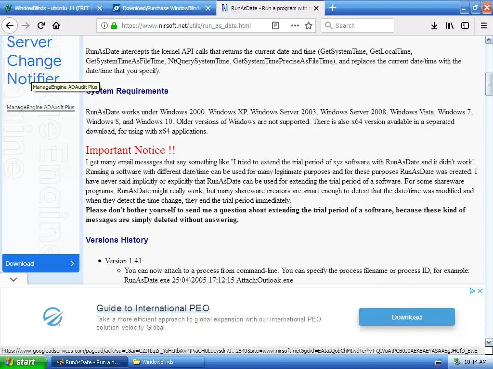The width and height of the screenshot is (493, 369).
Task: Click the System Requirements heading
Action: pos(127,91)
